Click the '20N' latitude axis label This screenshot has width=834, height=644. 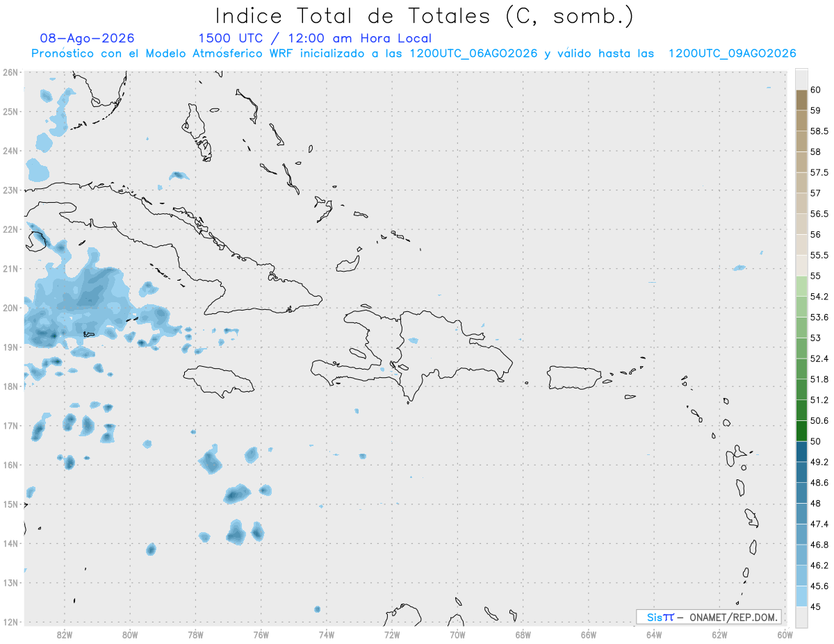click(10, 308)
